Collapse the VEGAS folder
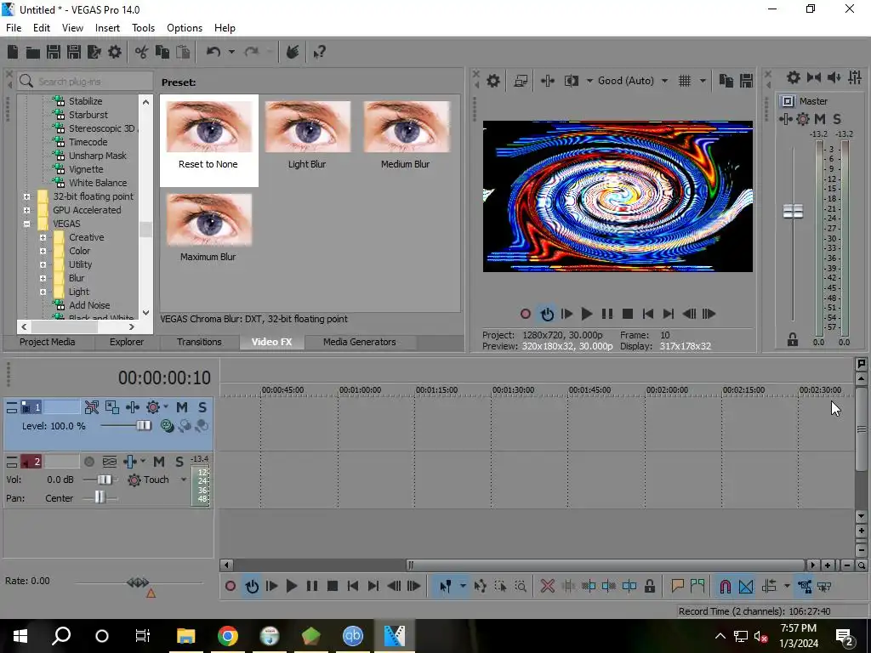 pos(26,224)
